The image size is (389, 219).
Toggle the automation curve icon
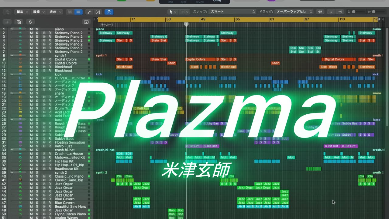tap(89, 12)
